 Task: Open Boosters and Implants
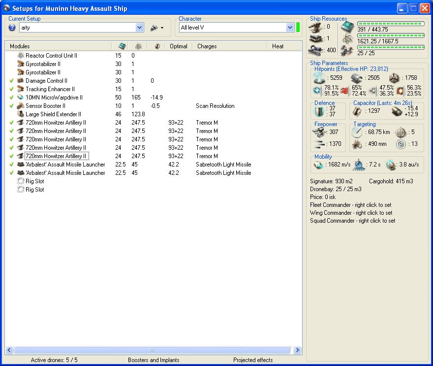tap(154, 360)
